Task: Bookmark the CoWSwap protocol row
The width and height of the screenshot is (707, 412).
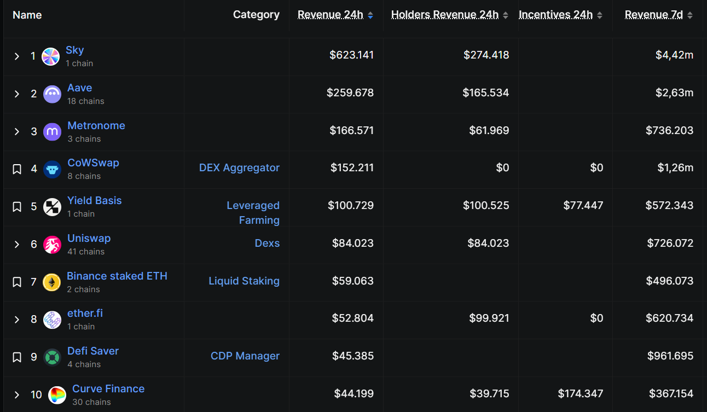Action: (17, 169)
